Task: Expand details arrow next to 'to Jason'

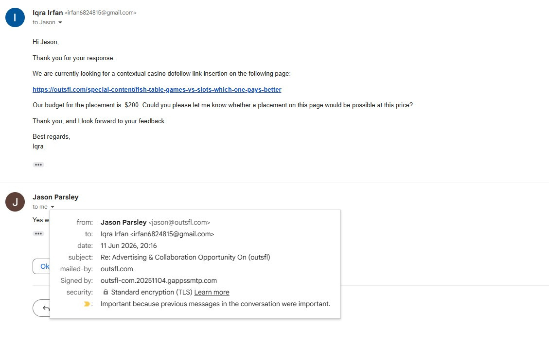Action: click(60, 22)
